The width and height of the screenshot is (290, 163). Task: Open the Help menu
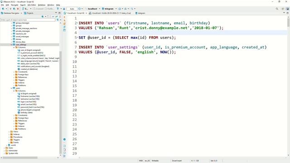click(x=58, y=5)
